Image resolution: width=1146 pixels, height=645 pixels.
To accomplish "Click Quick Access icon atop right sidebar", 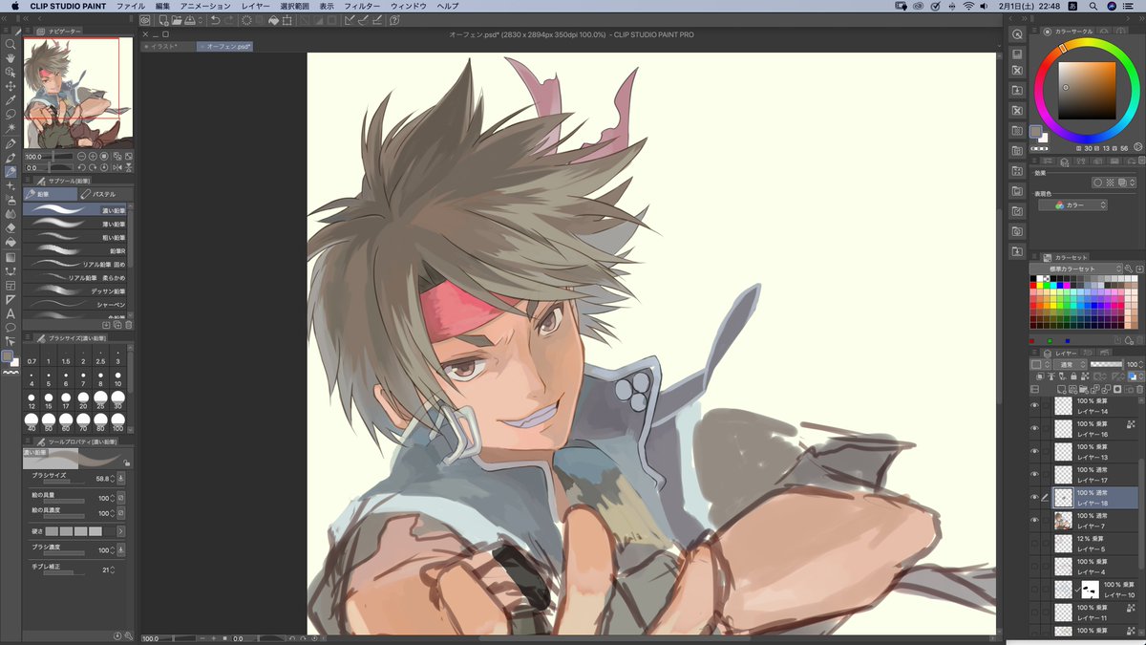I will click(1017, 34).
